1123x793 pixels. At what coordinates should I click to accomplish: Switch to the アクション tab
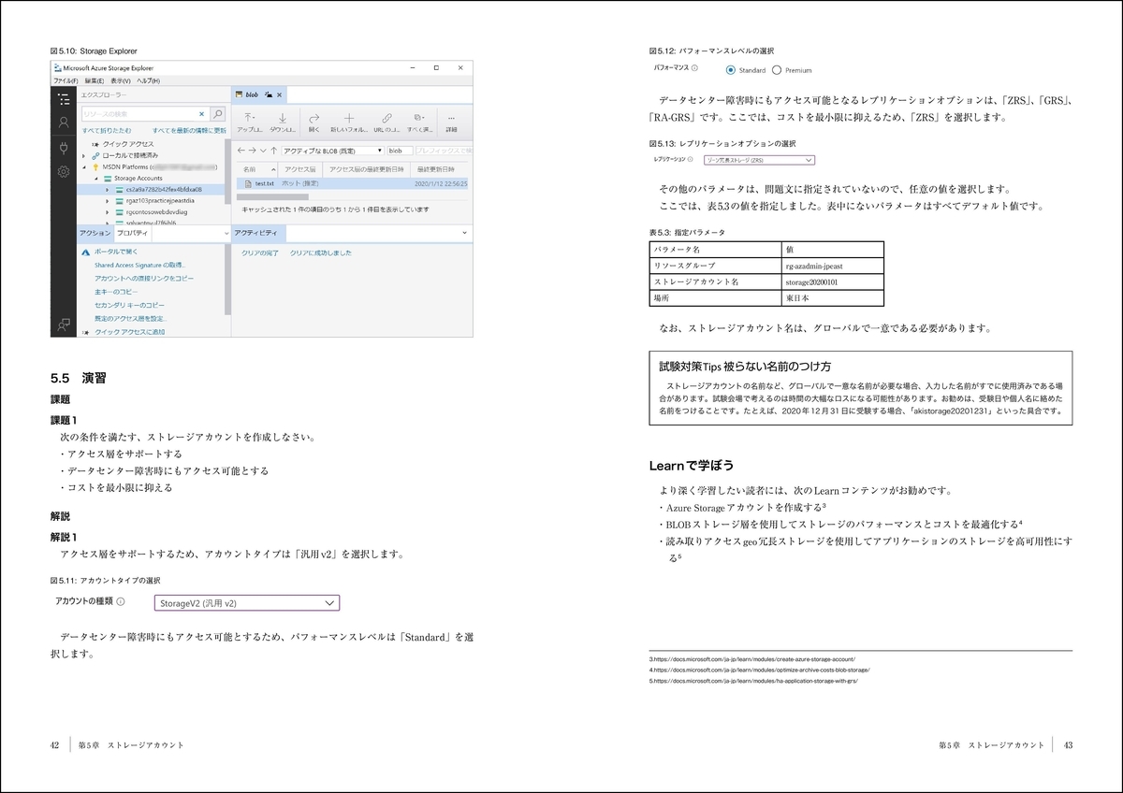coord(95,233)
